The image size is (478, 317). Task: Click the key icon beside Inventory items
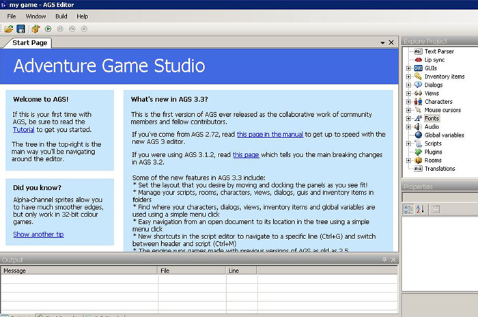(418, 77)
